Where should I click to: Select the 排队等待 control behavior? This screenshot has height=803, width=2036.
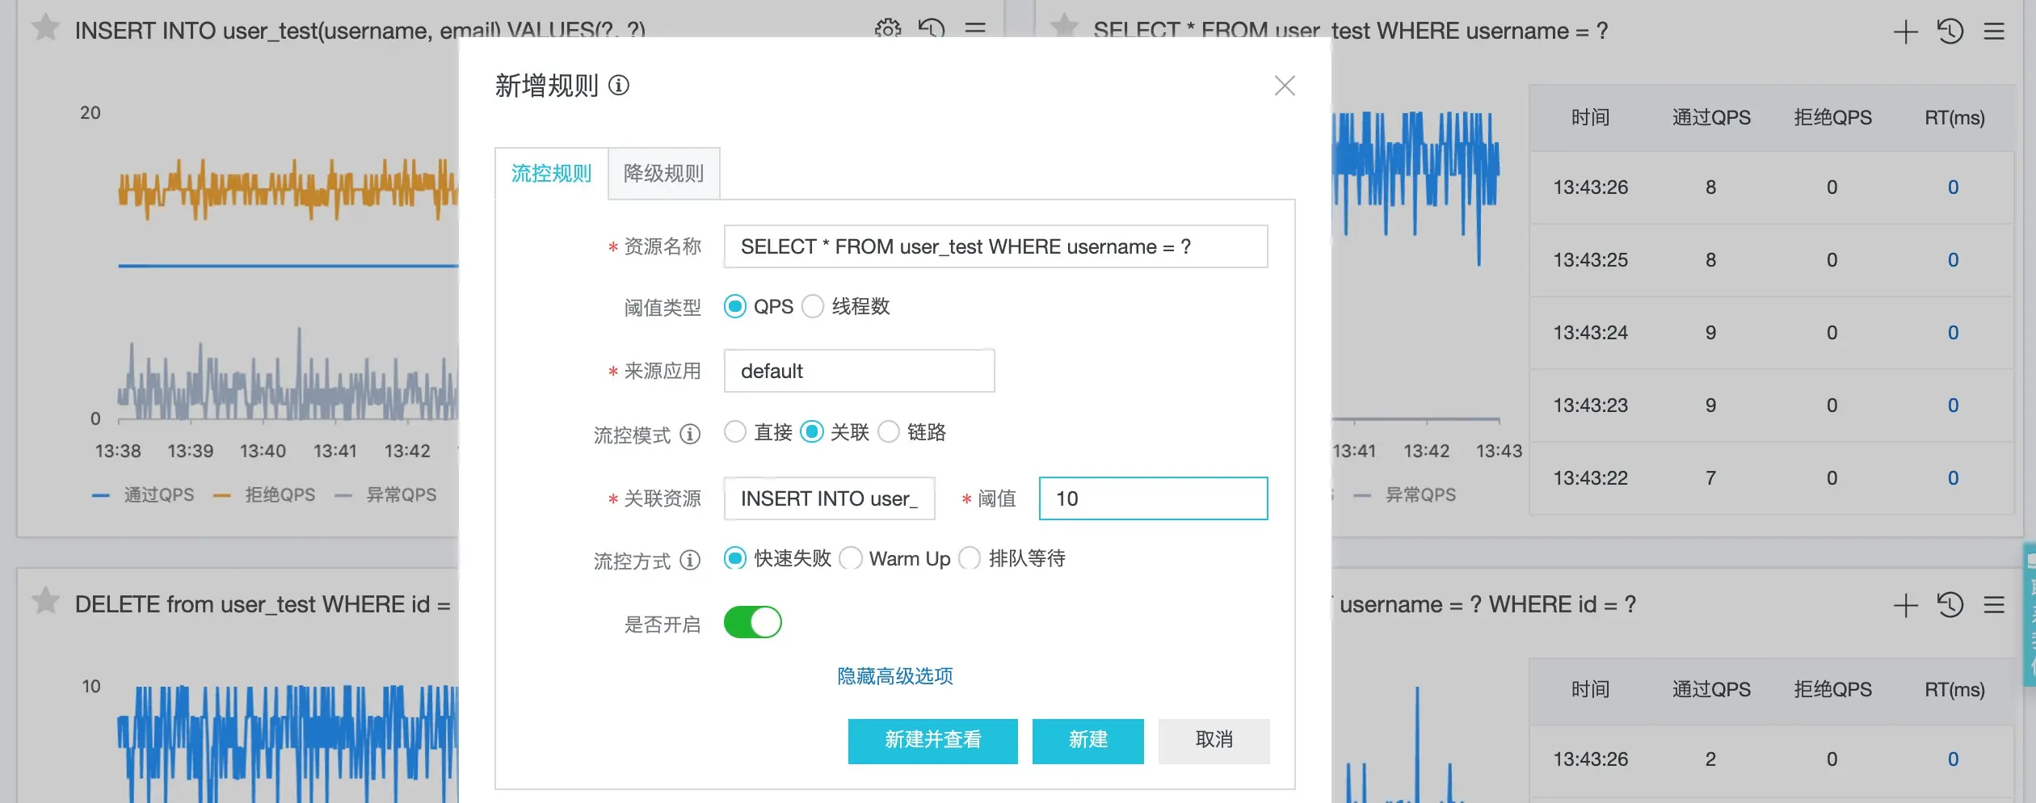click(970, 558)
